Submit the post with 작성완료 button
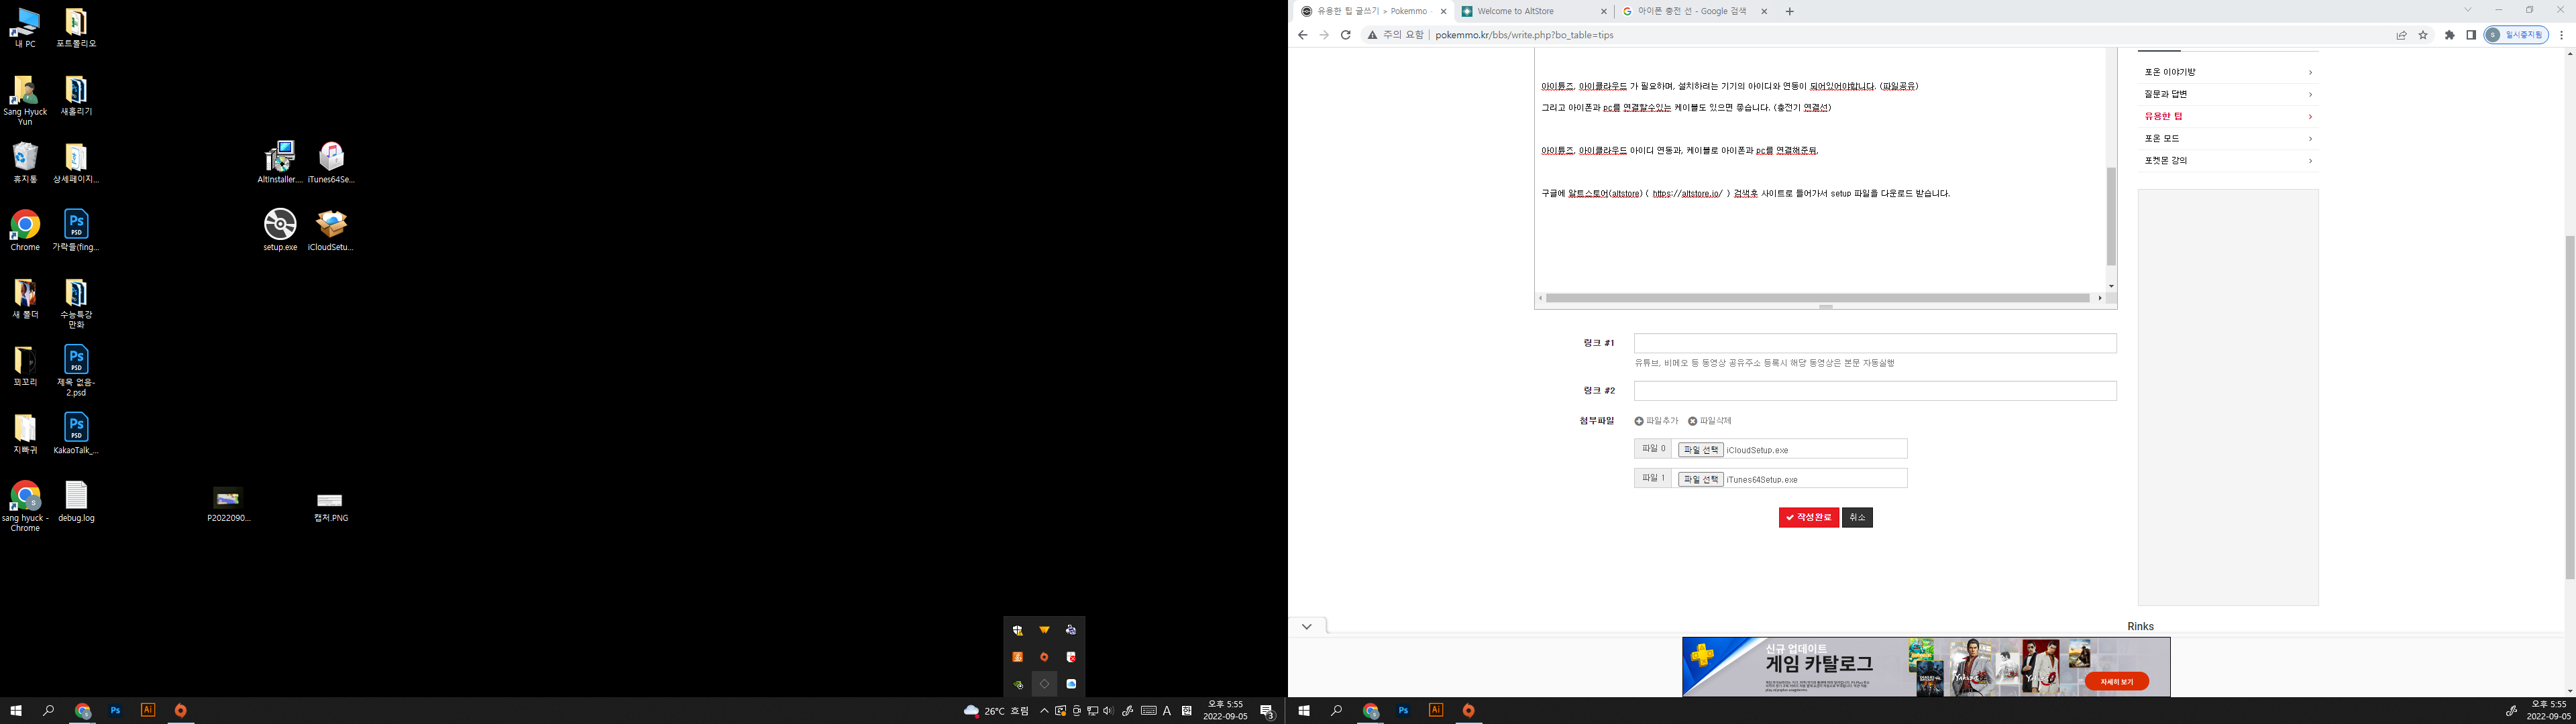 [x=1808, y=517]
